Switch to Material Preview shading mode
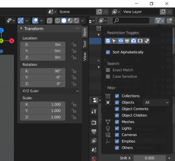175x161 pixels. [70, 21]
